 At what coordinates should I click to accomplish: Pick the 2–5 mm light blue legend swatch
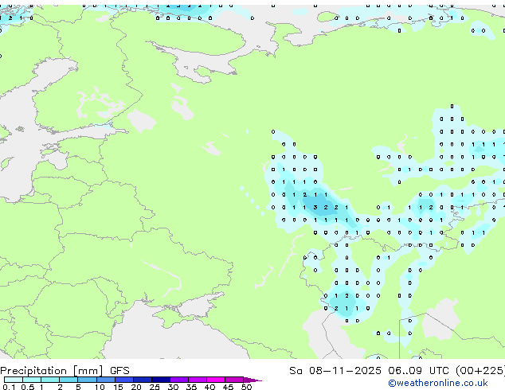(69, 380)
